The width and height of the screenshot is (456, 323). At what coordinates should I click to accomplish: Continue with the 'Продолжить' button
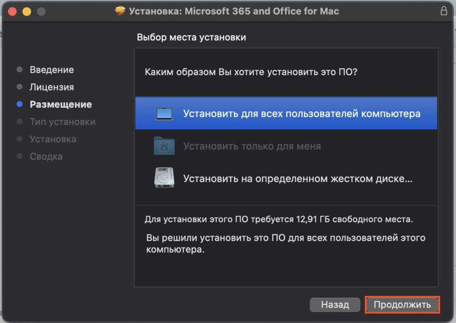pos(402,305)
